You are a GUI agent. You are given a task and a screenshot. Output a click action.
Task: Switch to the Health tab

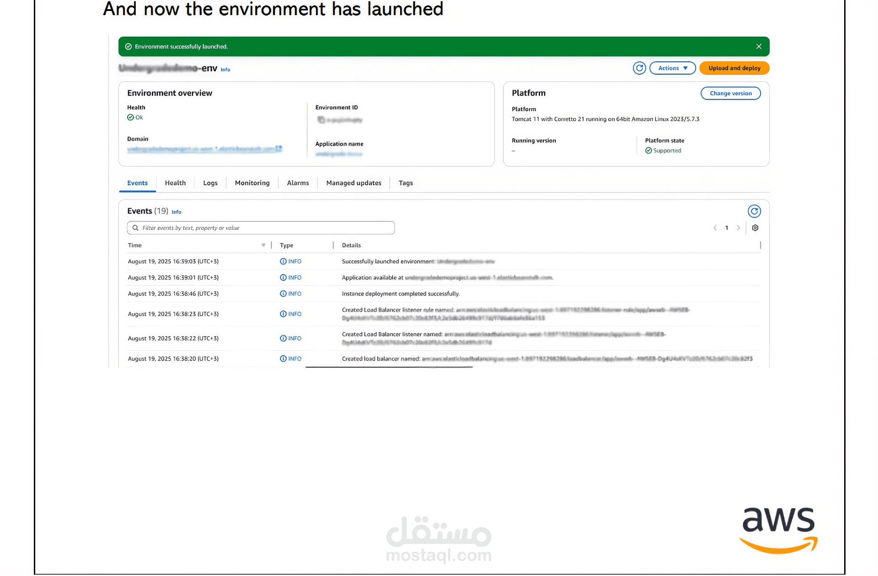[175, 183]
